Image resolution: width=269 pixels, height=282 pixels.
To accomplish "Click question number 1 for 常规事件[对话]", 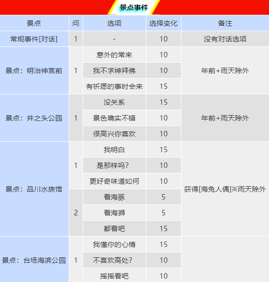I will click(x=76, y=39).
